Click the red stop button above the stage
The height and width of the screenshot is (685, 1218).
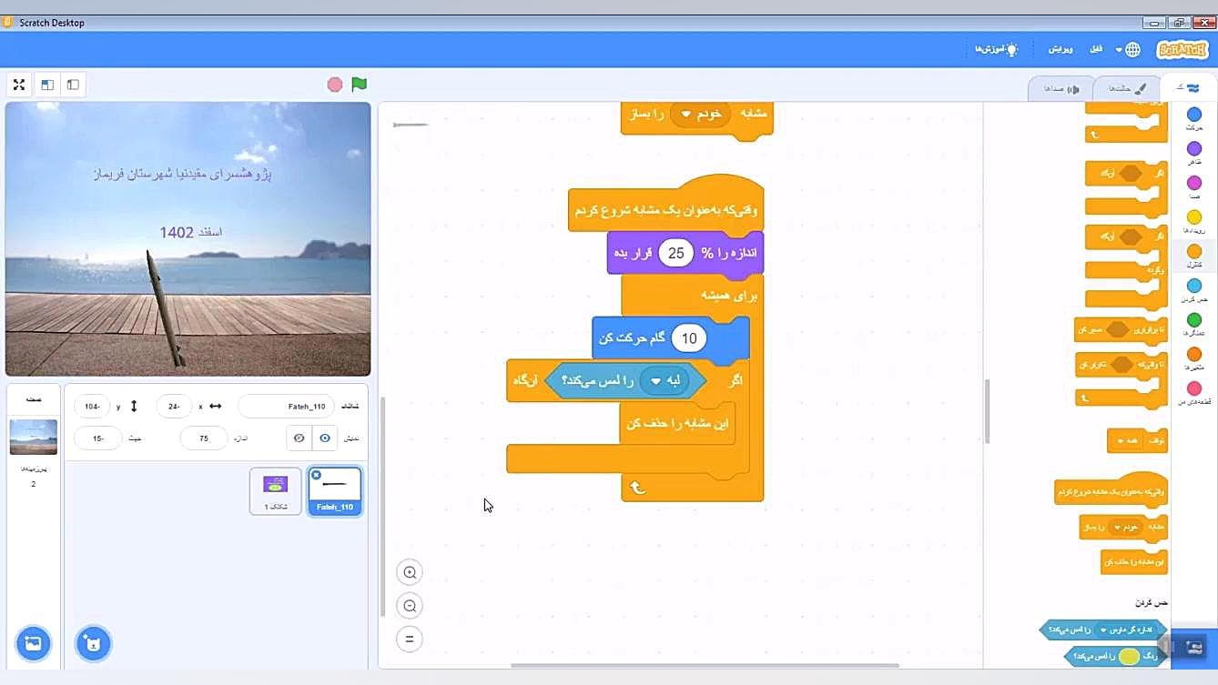tap(335, 85)
